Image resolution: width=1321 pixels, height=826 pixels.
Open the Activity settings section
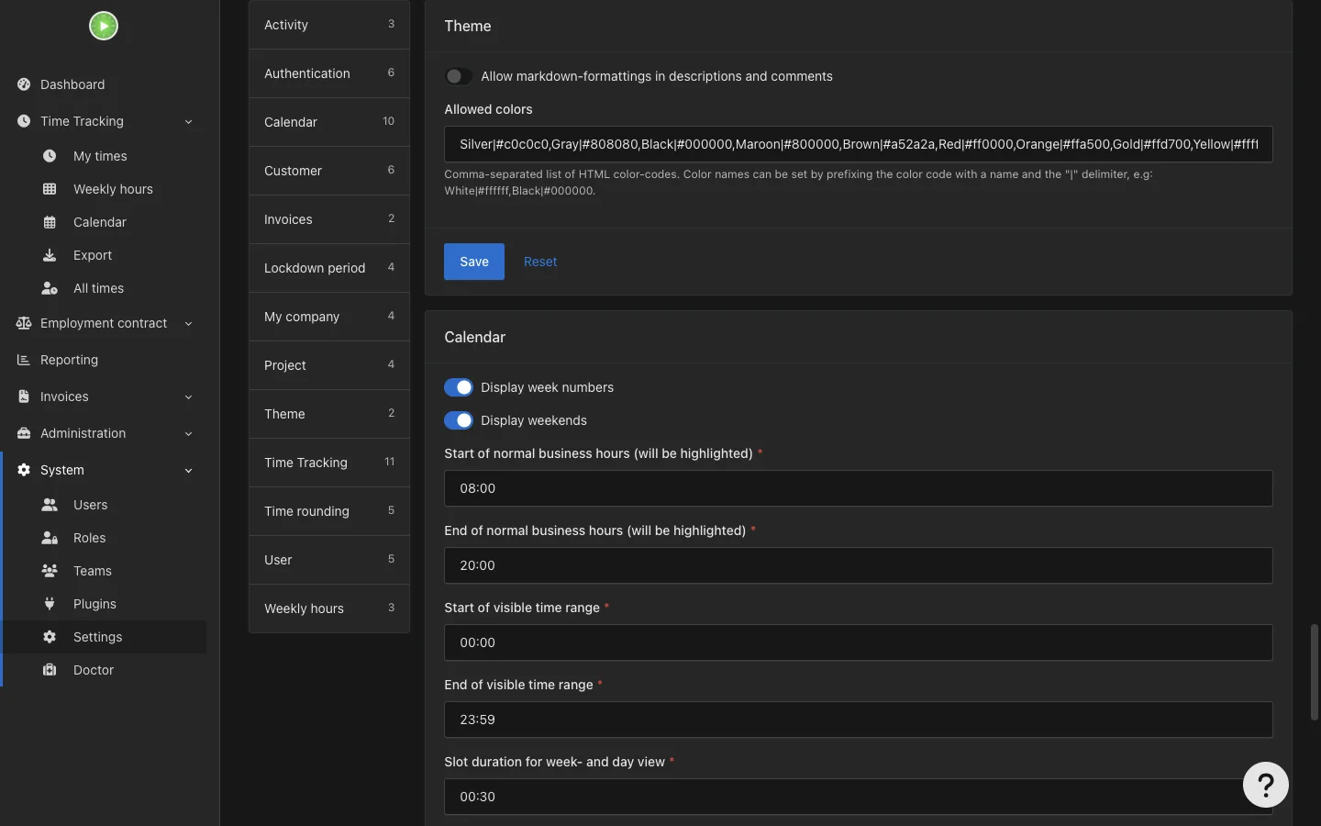[329, 25]
